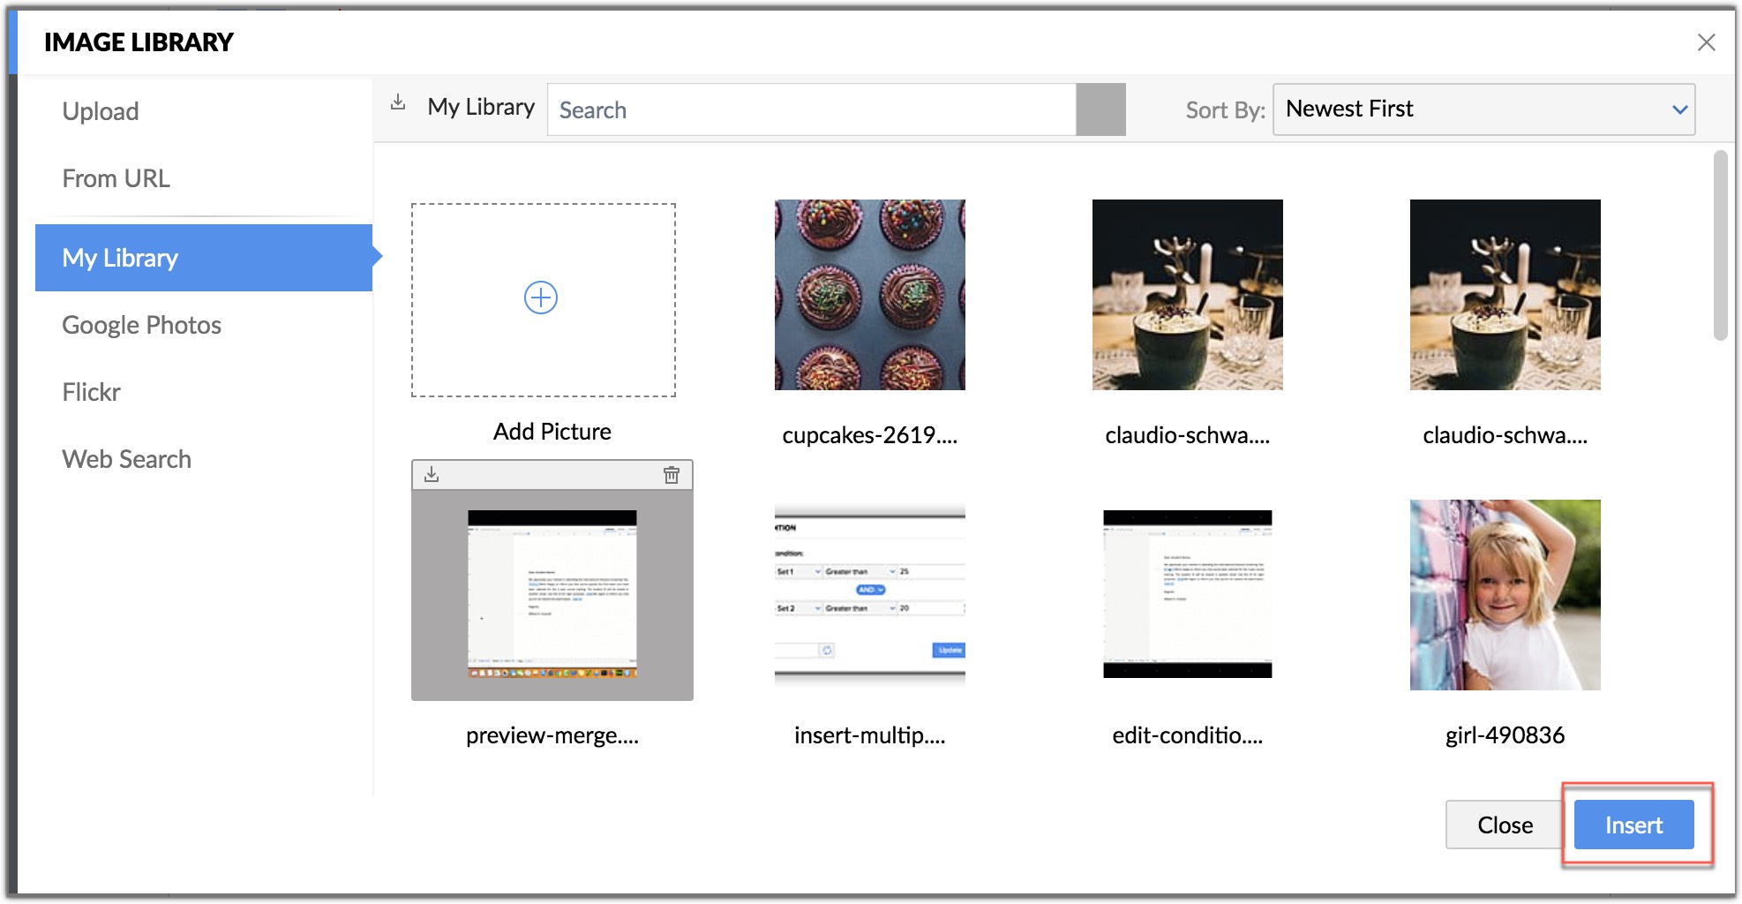
Task: Click the Close button
Action: coord(1504,825)
